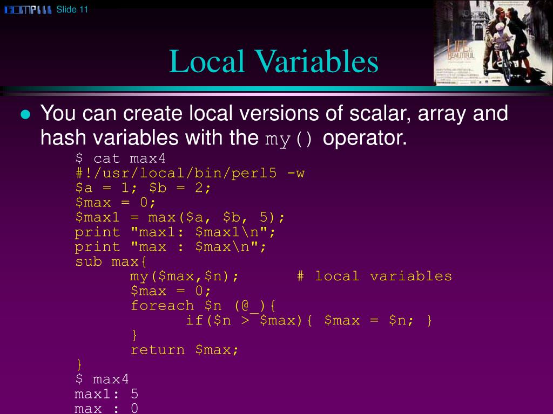This screenshot has width=553, height=414.
Task: Click the '$ max4' command line
Action: [102, 379]
